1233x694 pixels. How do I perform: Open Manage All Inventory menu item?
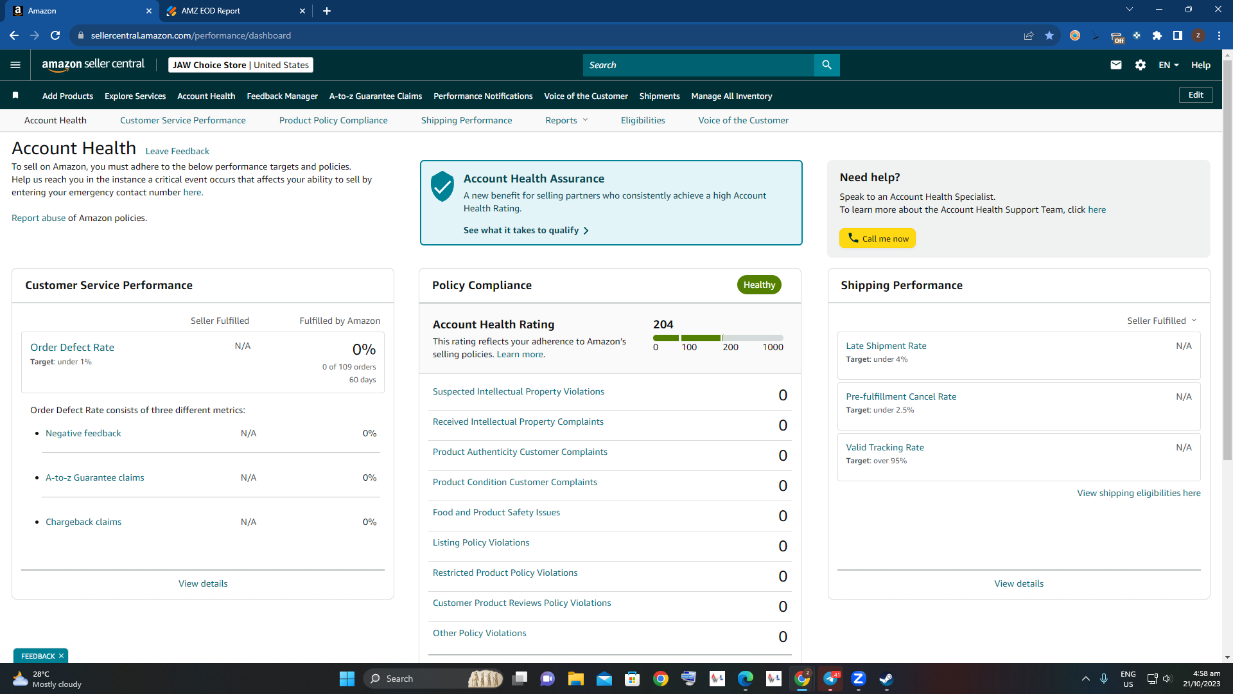(731, 96)
